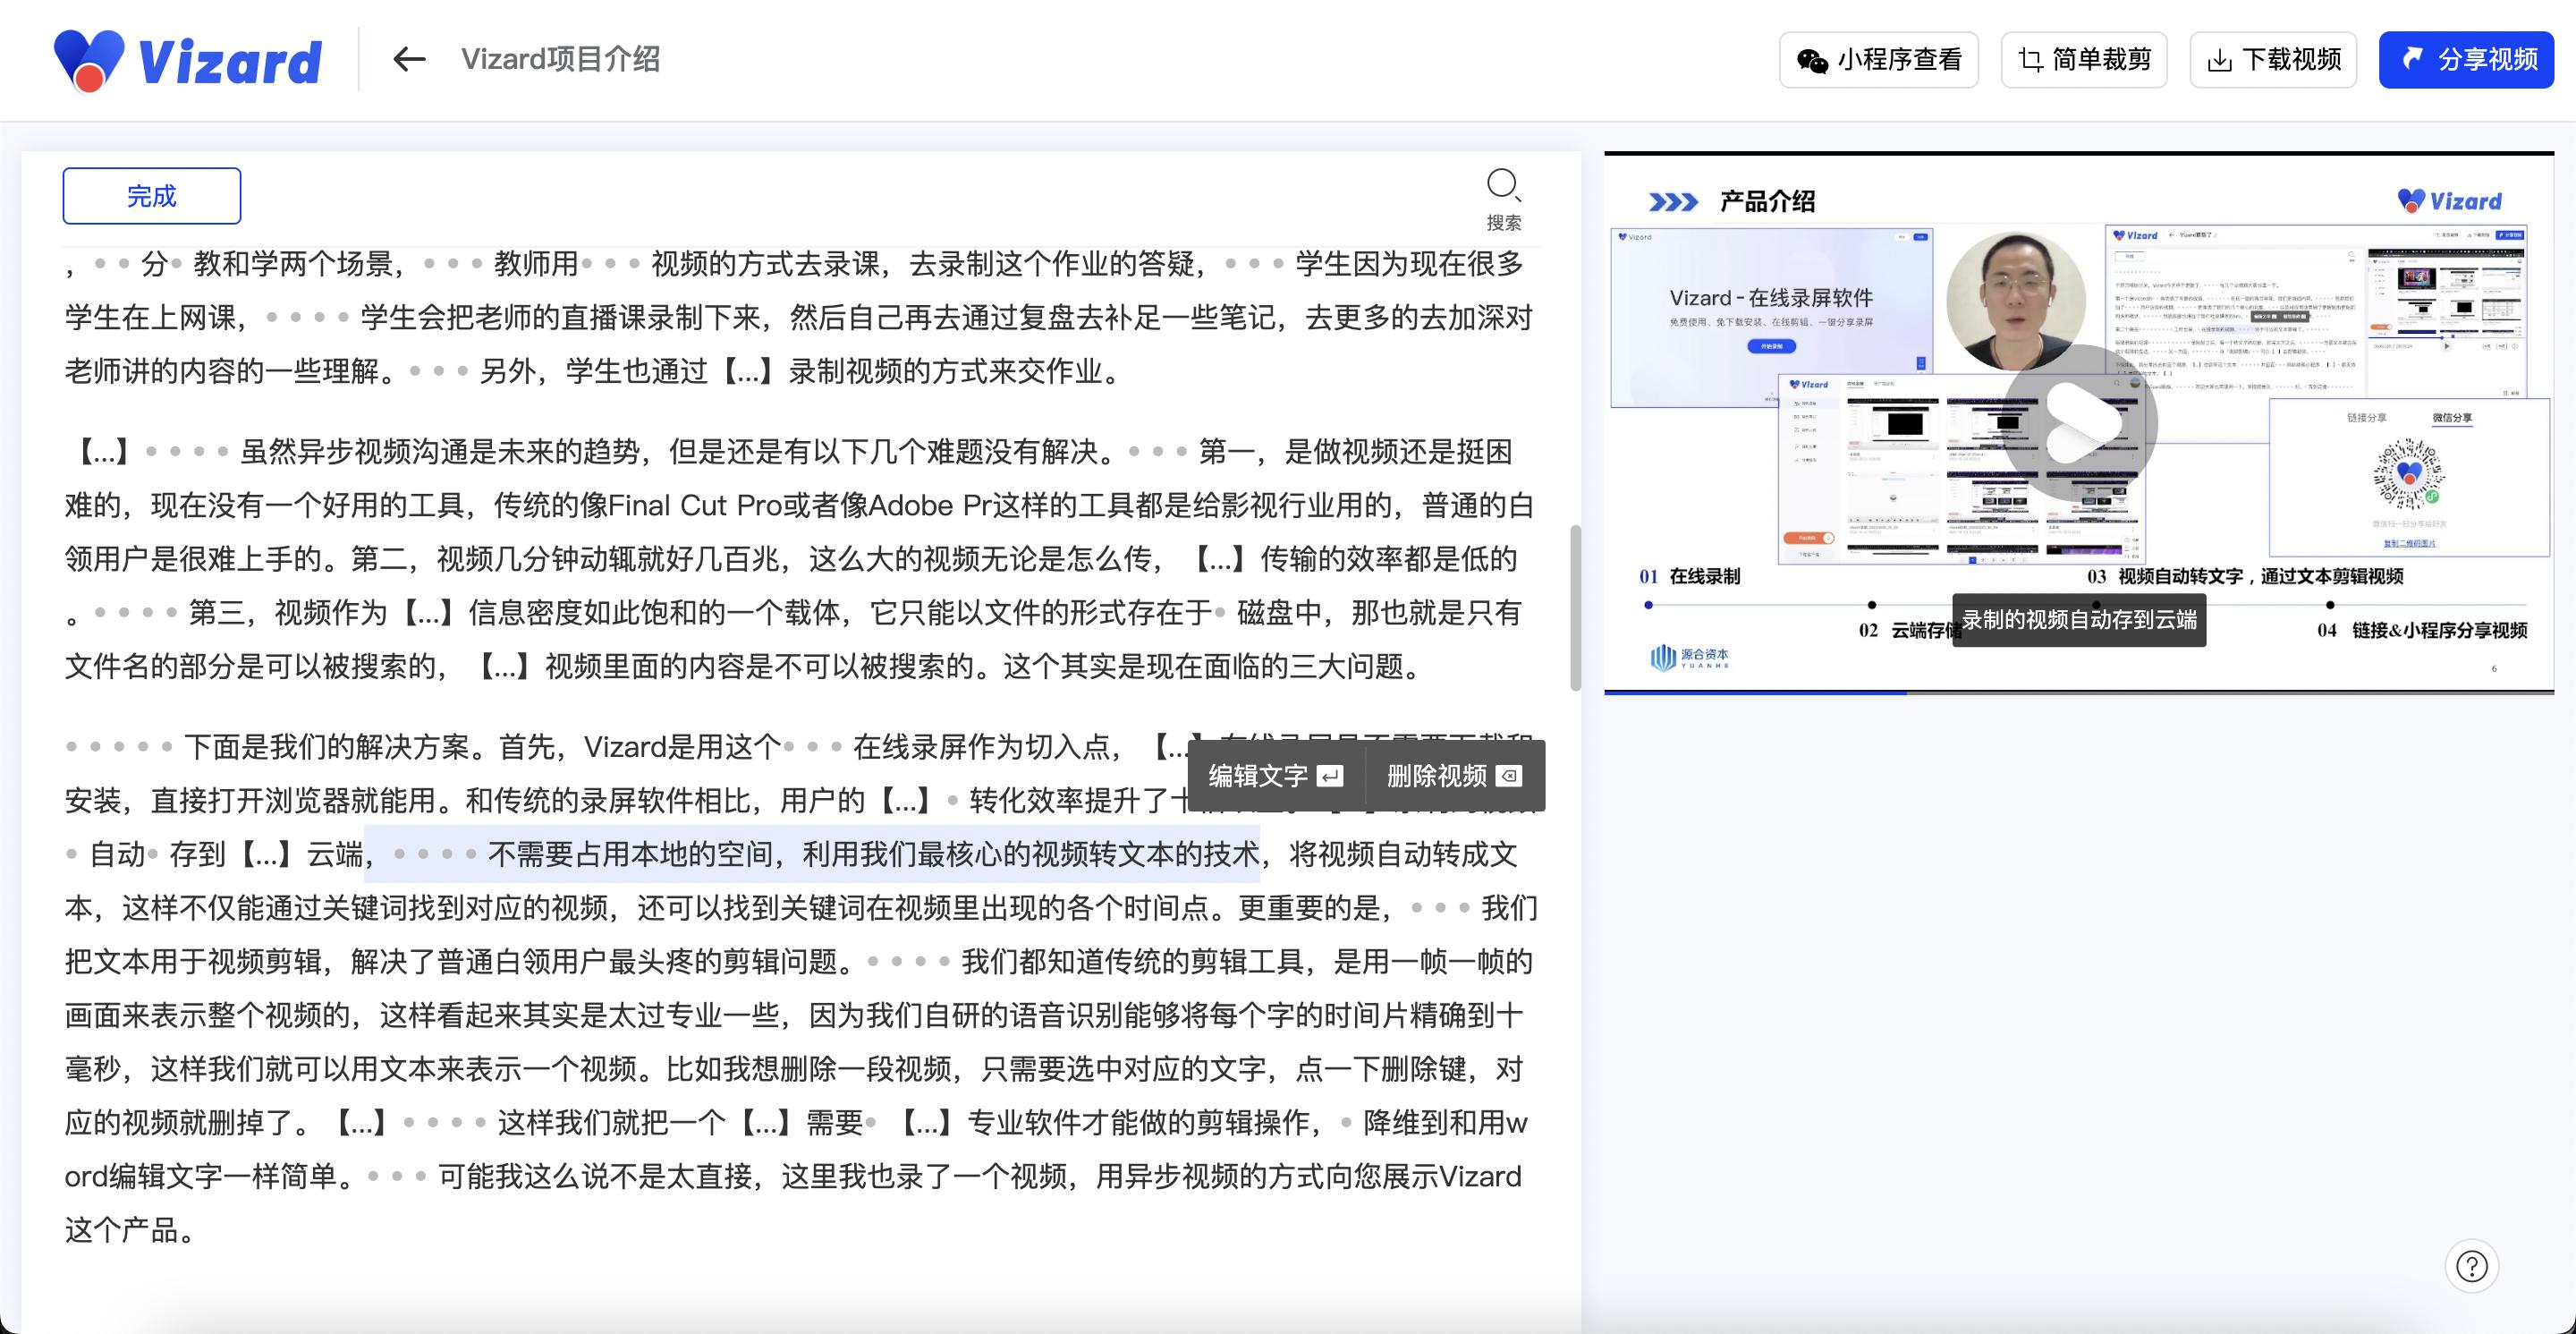Viewport: 2576px width, 1334px height.
Task: Click the crop icon in 简单裁剪
Action: 2030,60
